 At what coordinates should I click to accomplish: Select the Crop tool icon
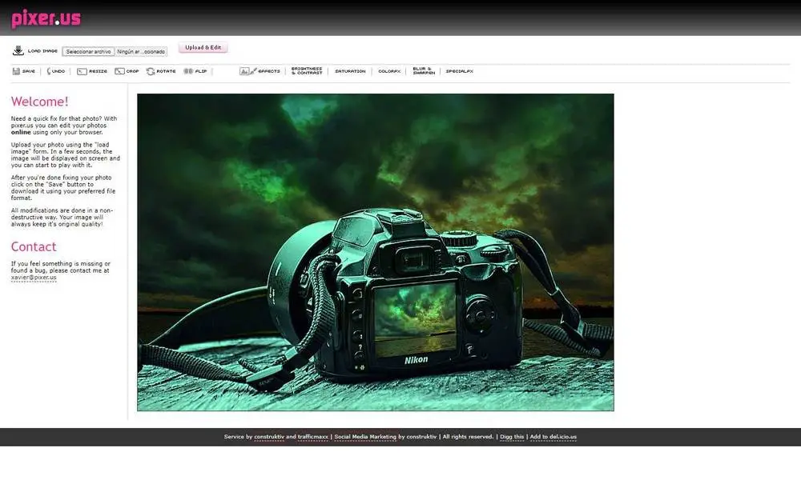click(x=119, y=71)
